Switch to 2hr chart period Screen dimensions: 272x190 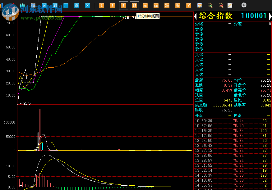pyautogui.click(x=167, y=5)
